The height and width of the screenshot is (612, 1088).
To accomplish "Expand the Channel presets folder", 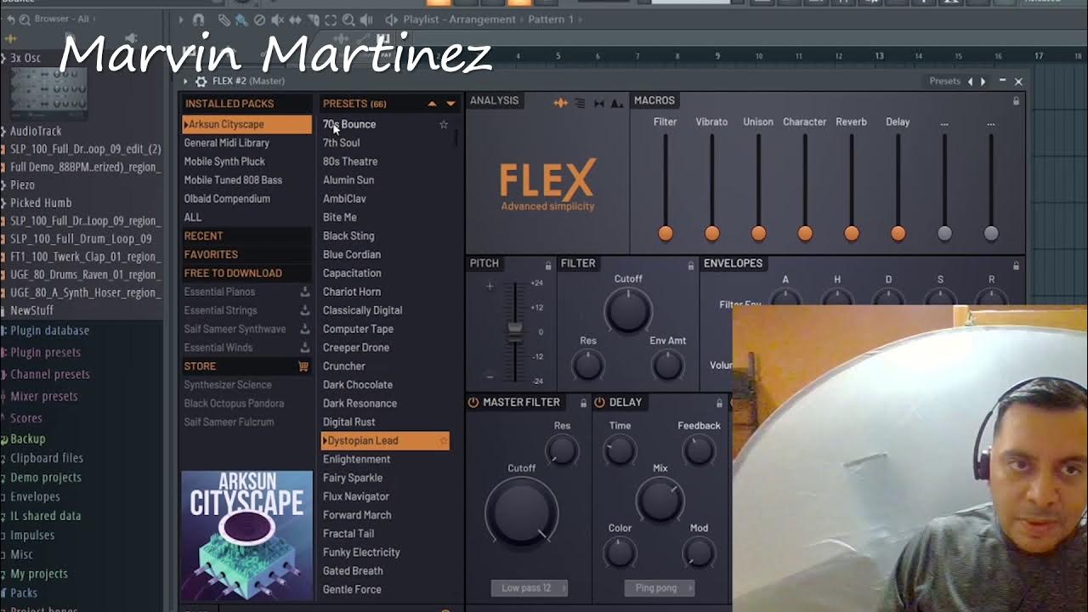I will click(x=49, y=374).
